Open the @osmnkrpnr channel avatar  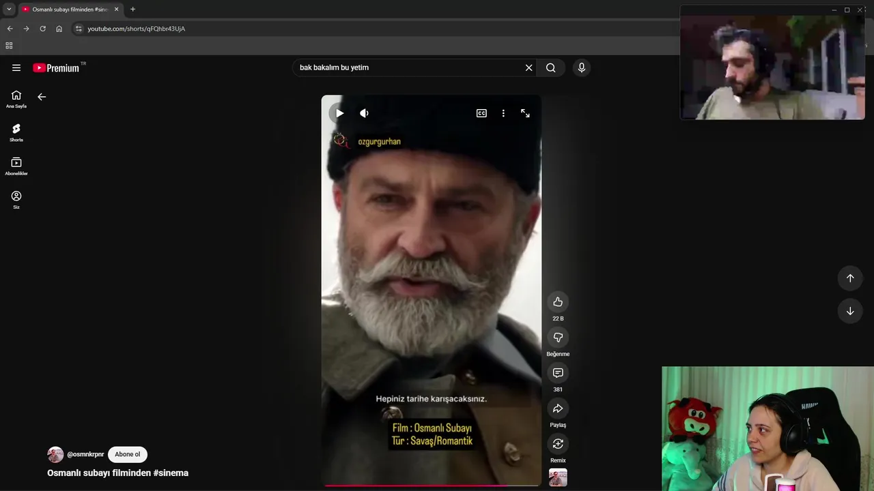(x=55, y=455)
